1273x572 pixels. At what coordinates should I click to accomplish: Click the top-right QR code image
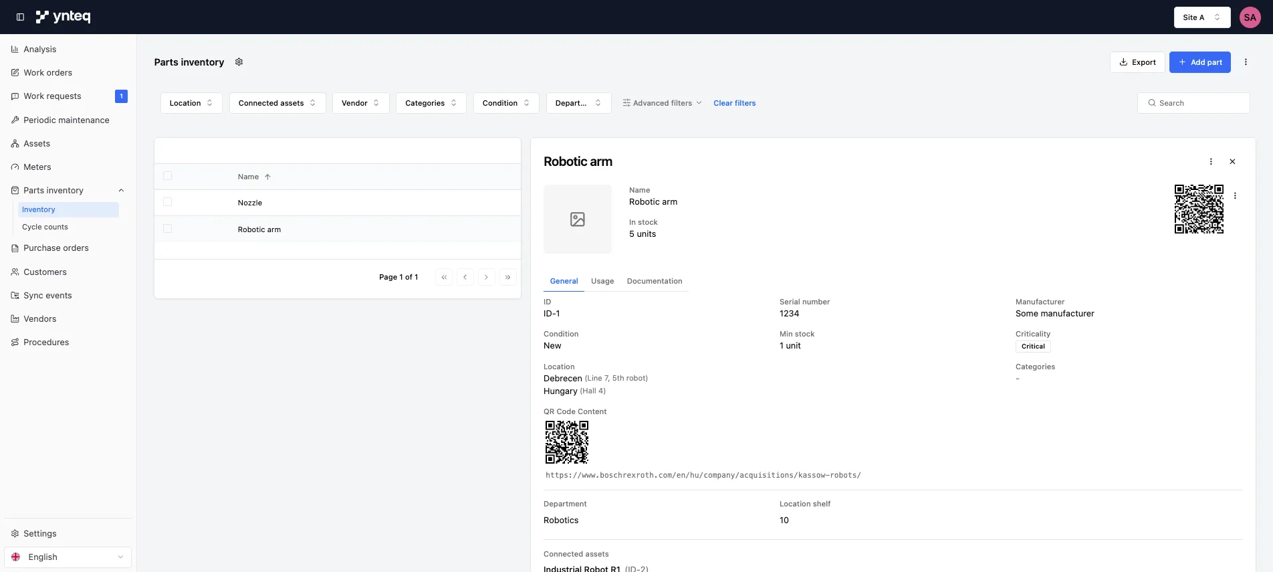(1199, 209)
